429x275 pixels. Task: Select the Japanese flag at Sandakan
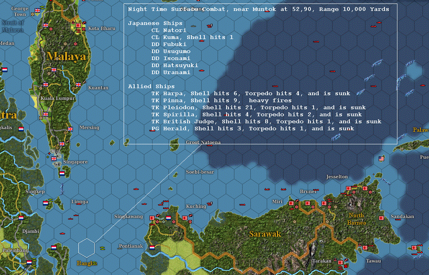tap(381, 218)
